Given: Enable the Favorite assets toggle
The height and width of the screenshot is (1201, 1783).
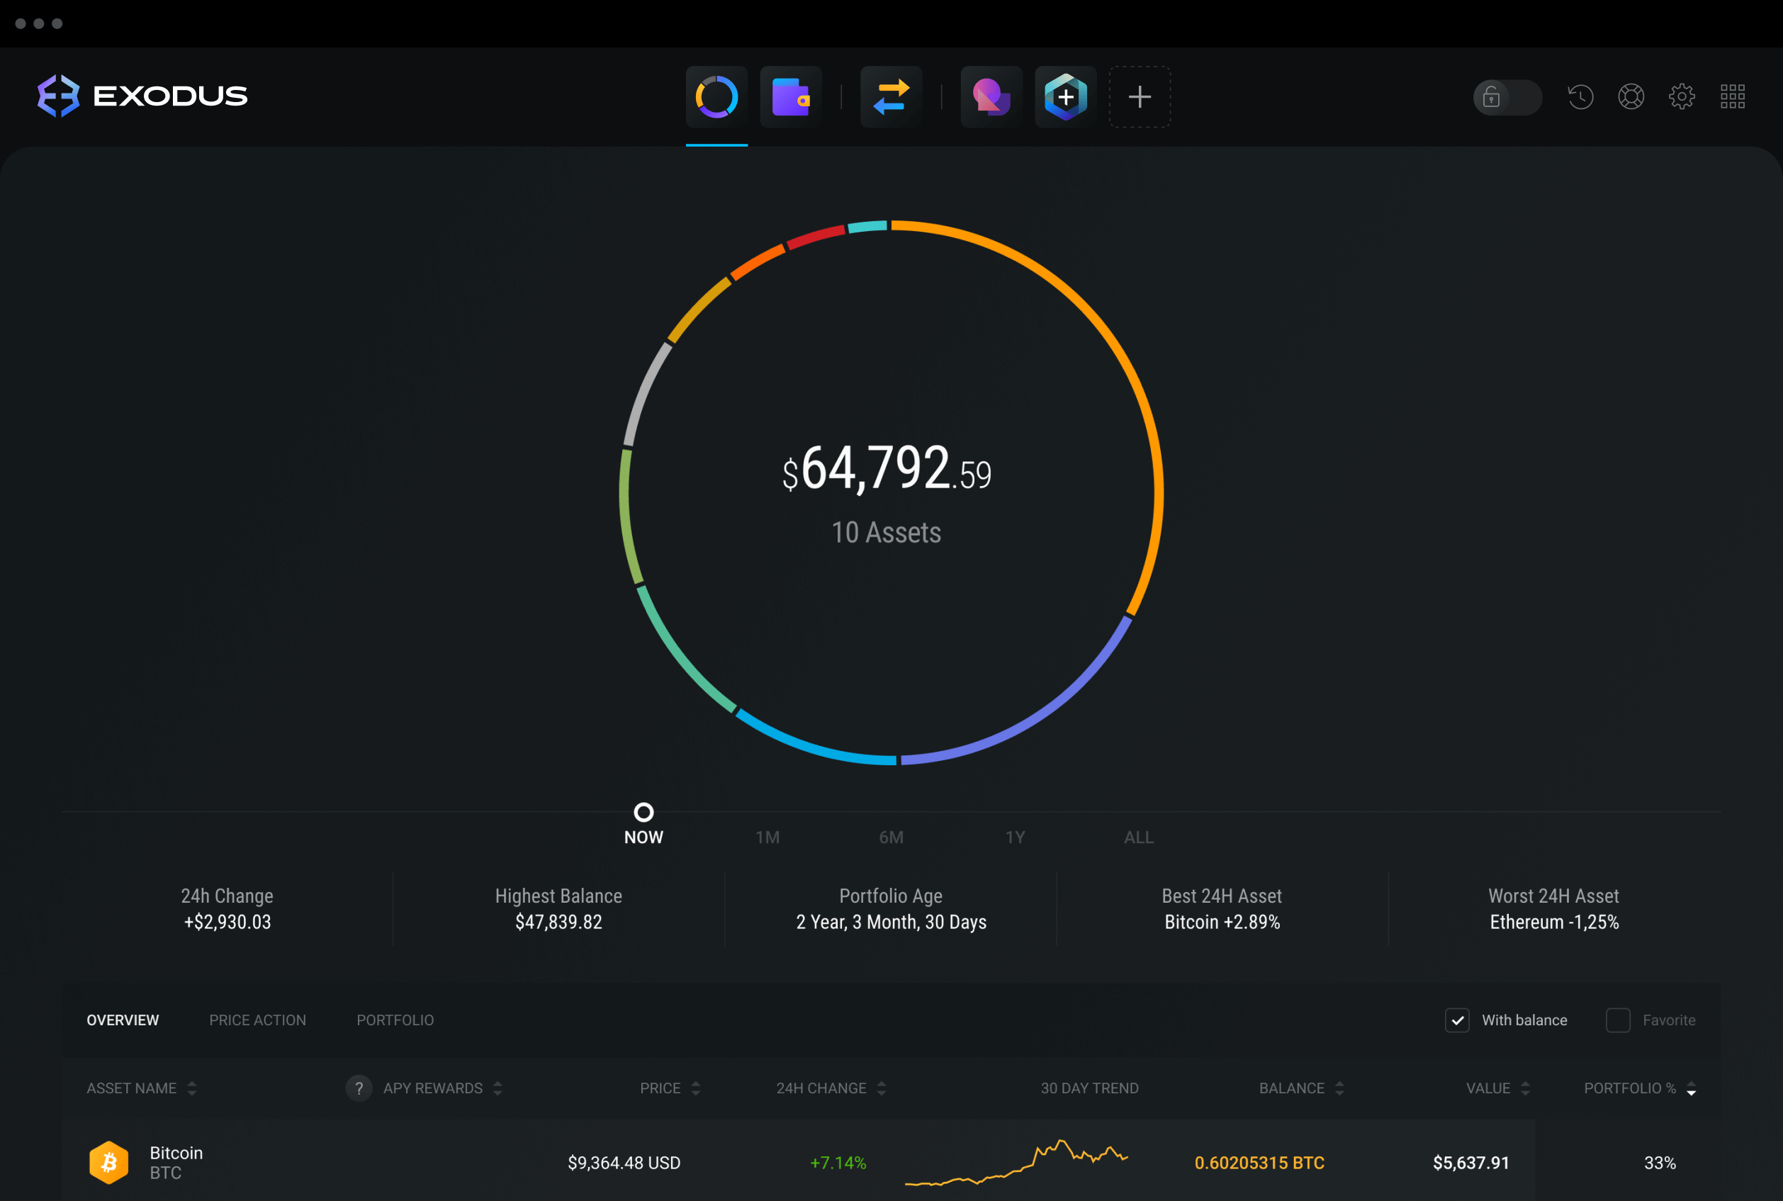Looking at the screenshot, I should tap(1614, 1020).
